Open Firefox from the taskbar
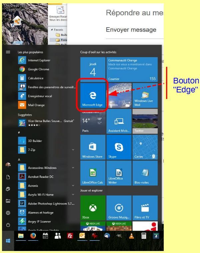The width and height of the screenshot is (200, 253). coord(33,236)
